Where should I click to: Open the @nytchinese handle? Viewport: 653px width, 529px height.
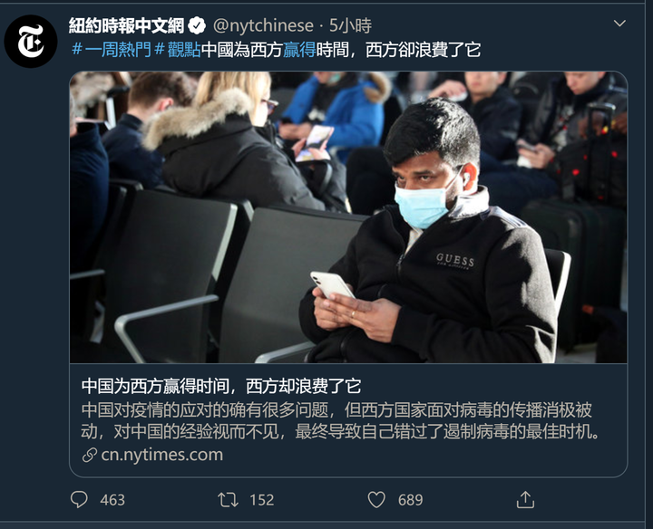263,25
